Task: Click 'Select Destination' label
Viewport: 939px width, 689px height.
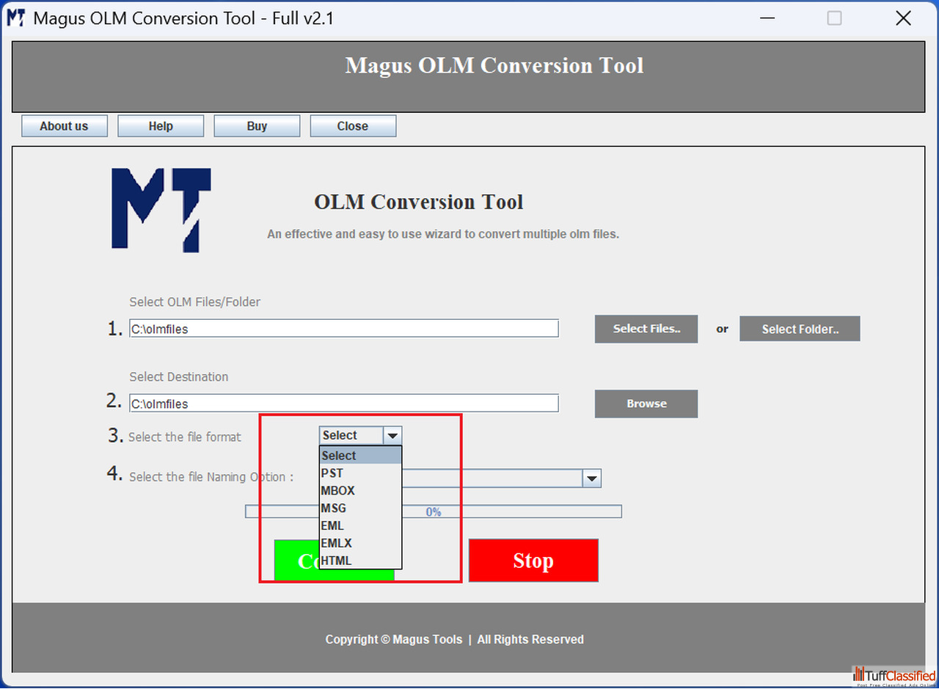Action: [x=179, y=376]
